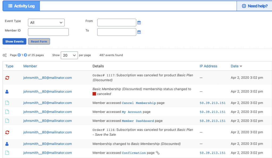Open member email in Member Dashboard row
This screenshot has height=158, width=272.
tap(48, 121)
